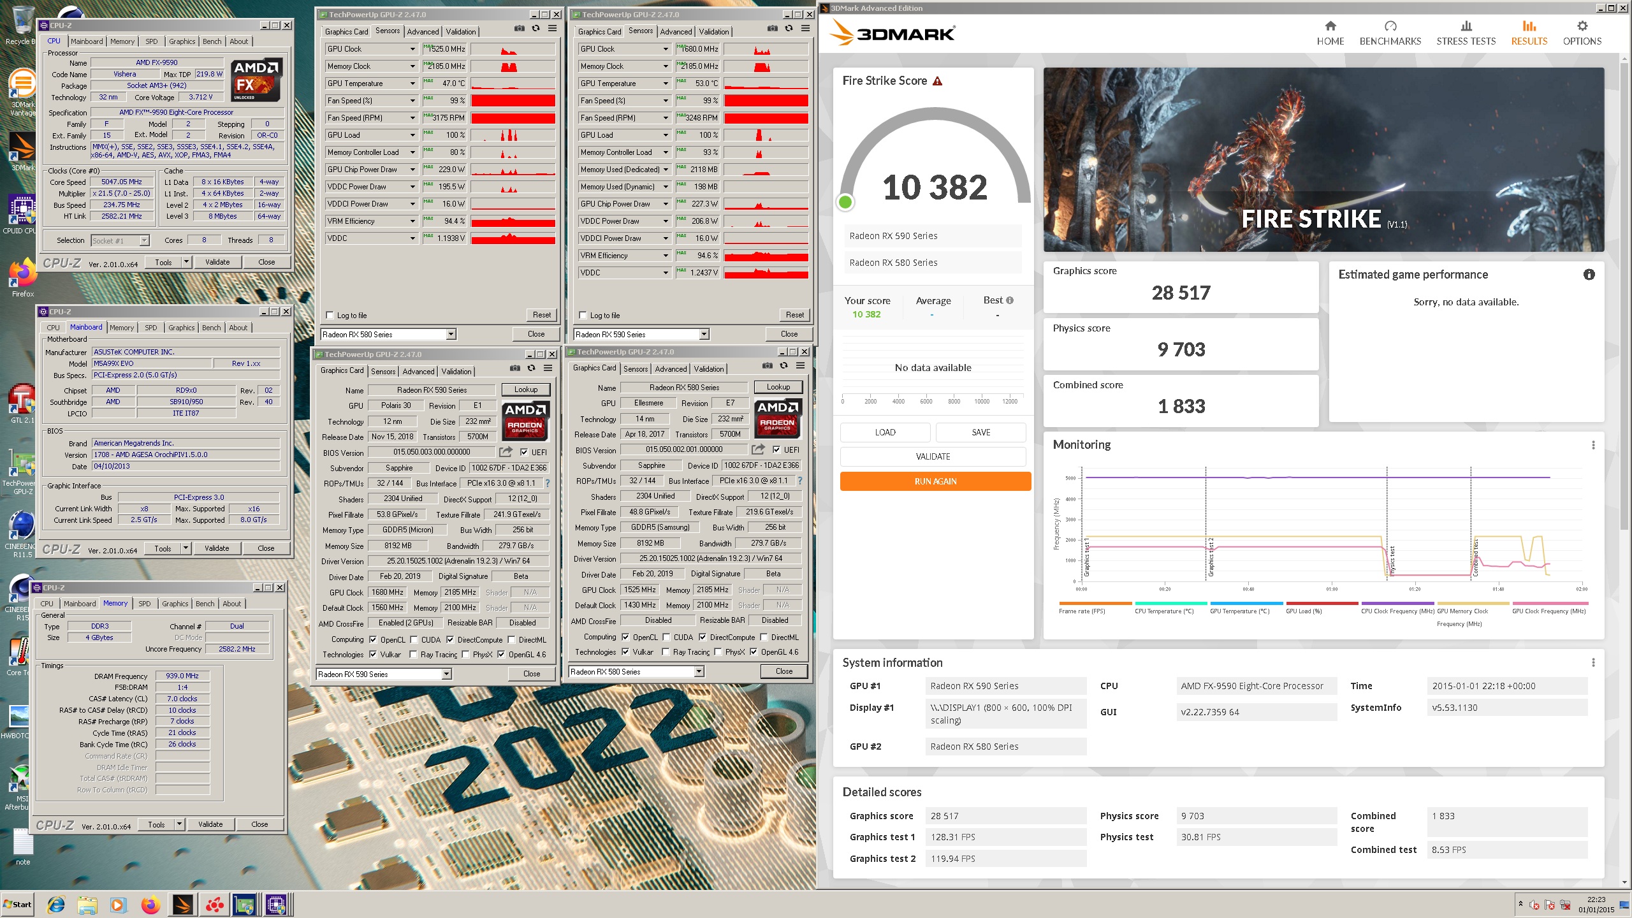Click Lookup in RX 590 Graphics Card window
The image size is (1632, 918).
coord(526,390)
